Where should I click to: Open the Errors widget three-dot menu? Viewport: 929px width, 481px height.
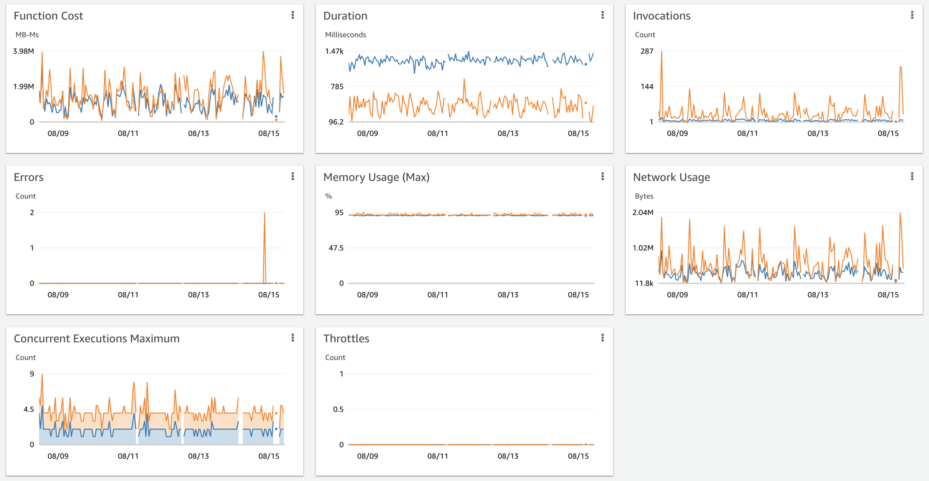[x=293, y=176]
